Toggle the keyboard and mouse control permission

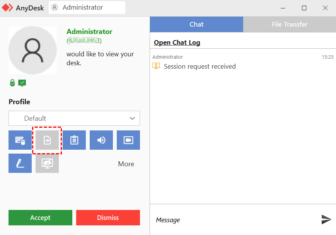[x=20, y=140]
